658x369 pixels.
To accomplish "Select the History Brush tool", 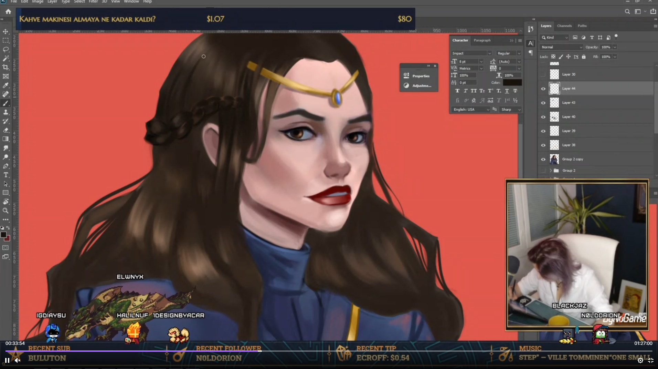I will (x=6, y=121).
